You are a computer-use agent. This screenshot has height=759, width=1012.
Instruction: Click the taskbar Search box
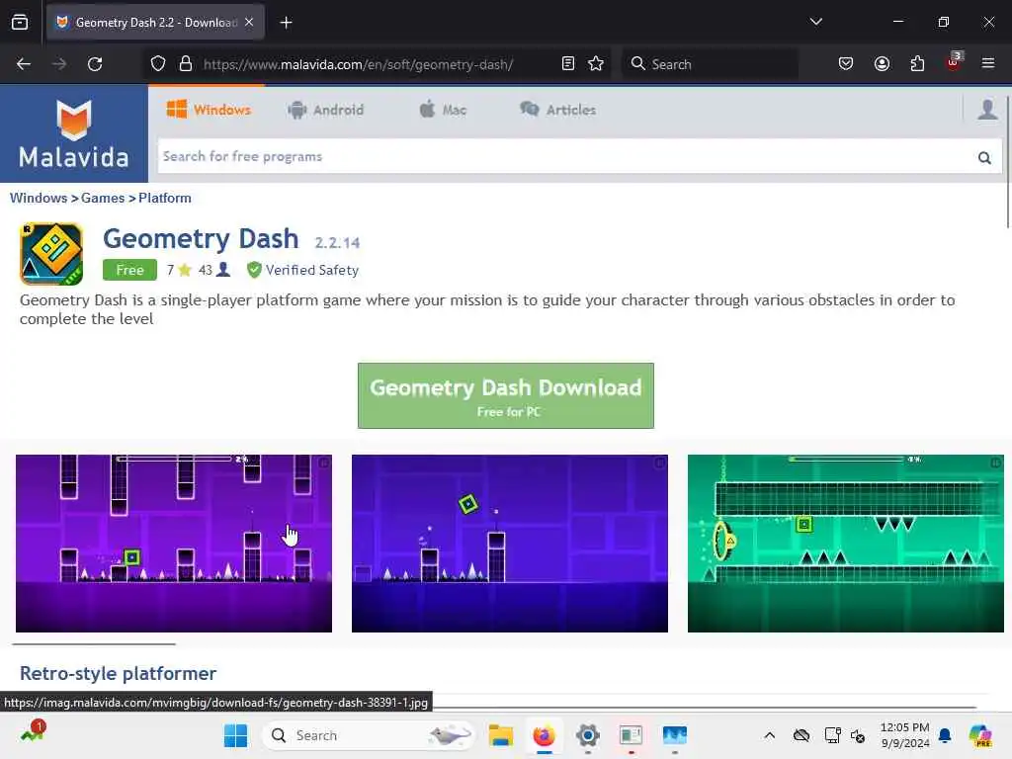click(368, 735)
